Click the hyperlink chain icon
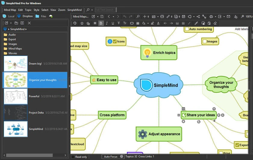The height and width of the screenshot is (160, 253). [x=168, y=17]
